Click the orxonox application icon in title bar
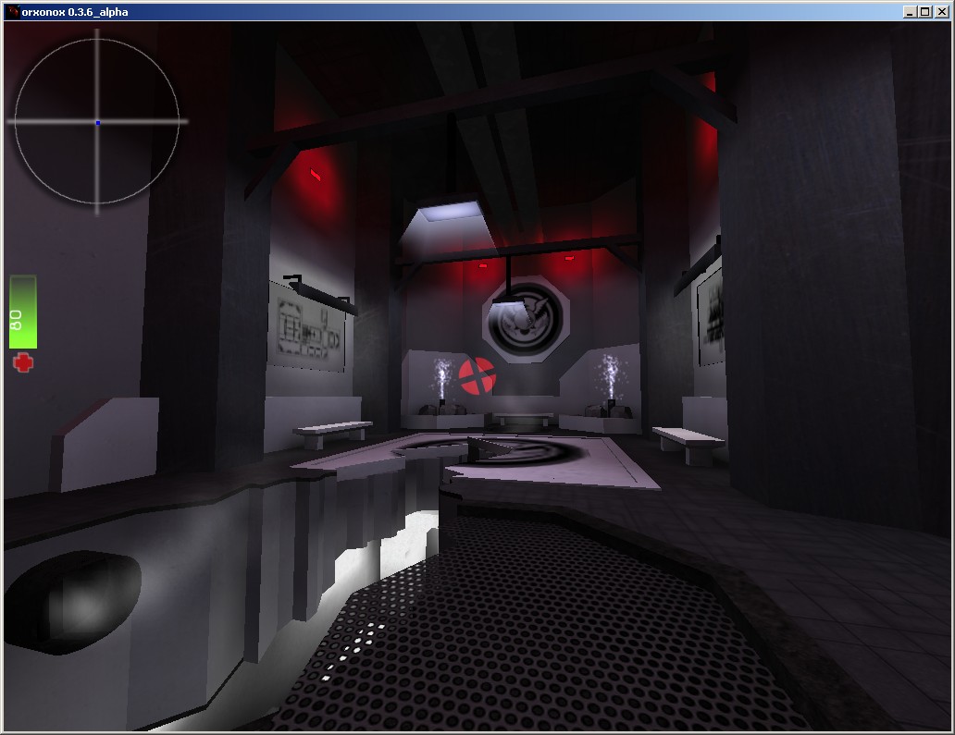The image size is (955, 735). pyautogui.click(x=12, y=12)
